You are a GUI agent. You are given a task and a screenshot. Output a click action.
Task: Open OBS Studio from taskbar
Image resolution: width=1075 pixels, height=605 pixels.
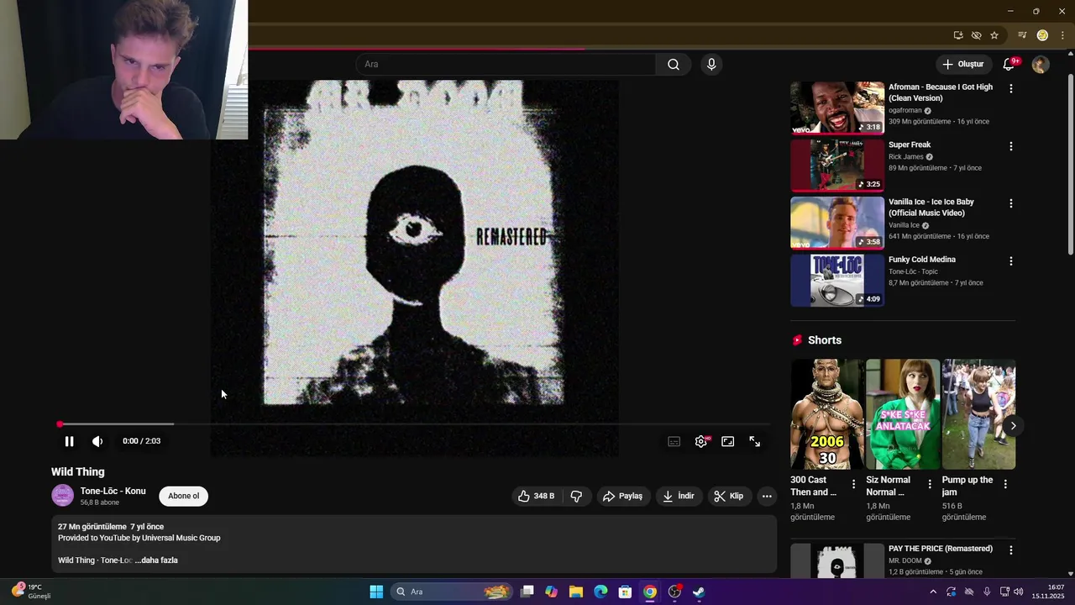click(674, 592)
